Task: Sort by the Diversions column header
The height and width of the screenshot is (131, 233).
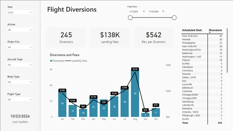Action: 215,30
